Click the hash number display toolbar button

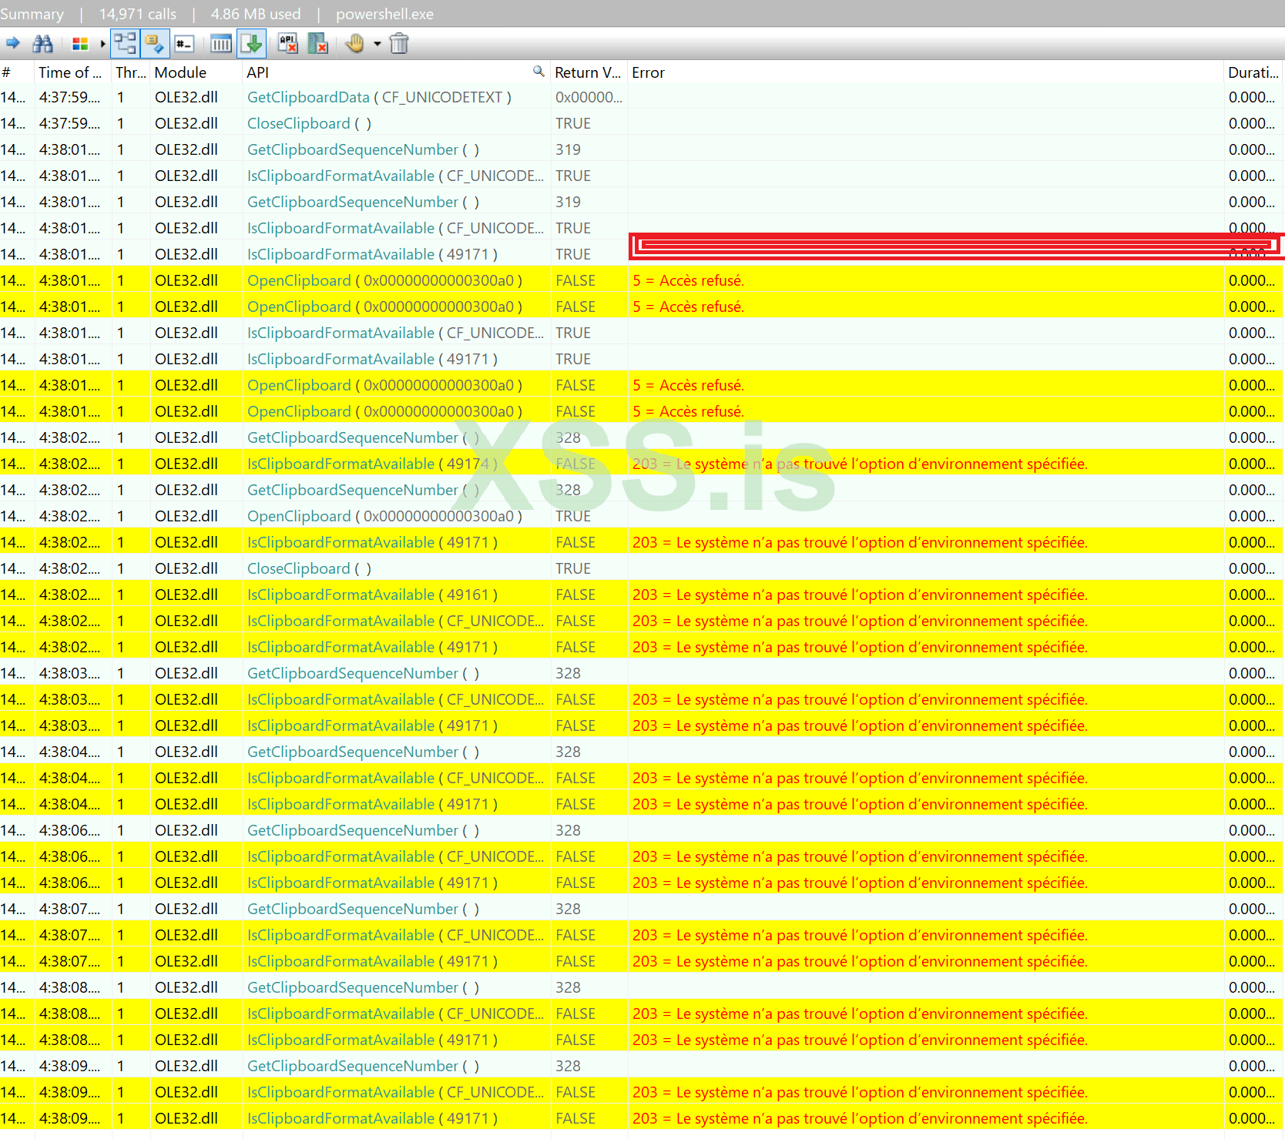click(x=184, y=44)
